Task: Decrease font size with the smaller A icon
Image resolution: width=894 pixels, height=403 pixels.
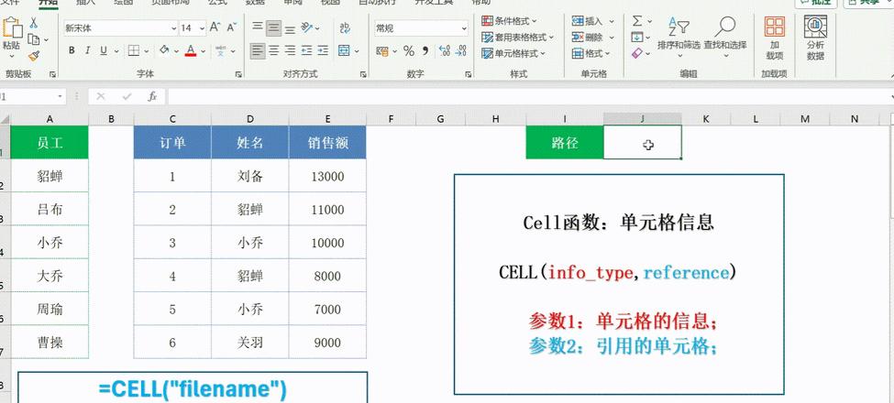Action: point(231,27)
